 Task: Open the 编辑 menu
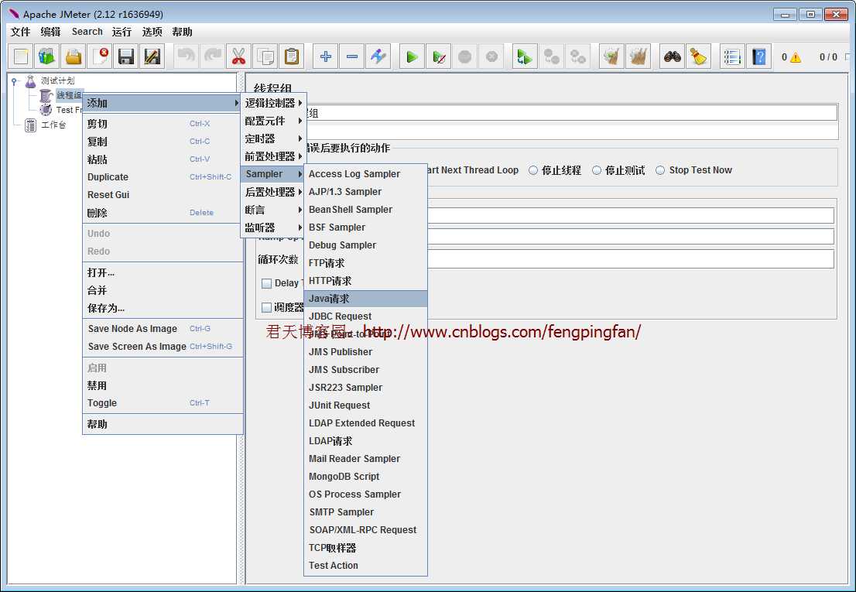tap(51, 32)
